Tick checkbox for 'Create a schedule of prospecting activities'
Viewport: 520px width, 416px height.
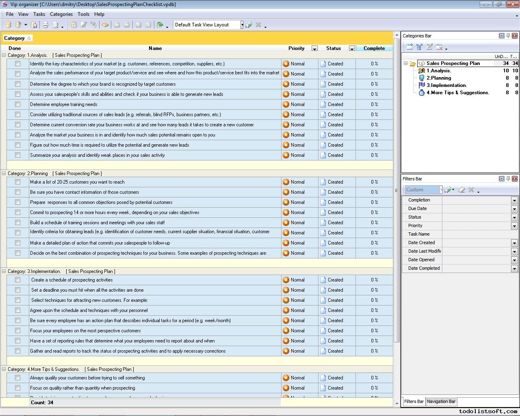coord(17,280)
